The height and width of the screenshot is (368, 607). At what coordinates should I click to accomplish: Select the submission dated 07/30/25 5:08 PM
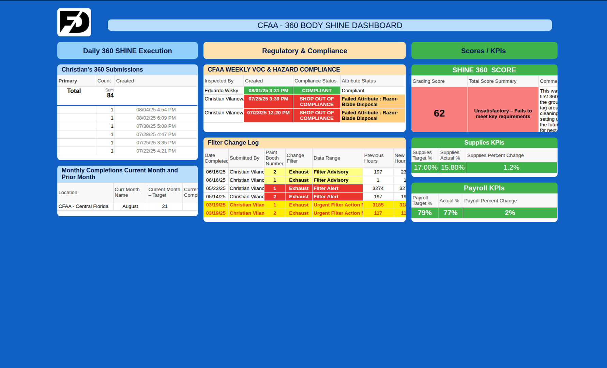pyautogui.click(x=156, y=126)
